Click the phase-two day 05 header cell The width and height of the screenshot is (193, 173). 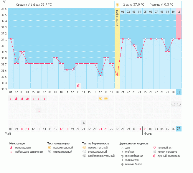[x=145, y=11]
